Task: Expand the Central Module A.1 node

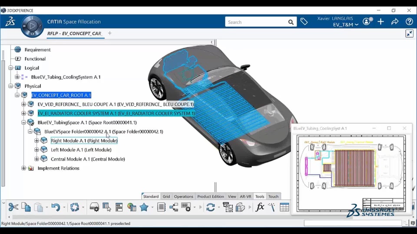Action: (36, 159)
